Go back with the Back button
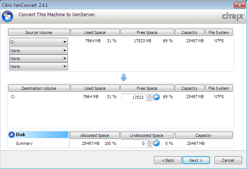This screenshot has width=247, height=169. [168, 160]
